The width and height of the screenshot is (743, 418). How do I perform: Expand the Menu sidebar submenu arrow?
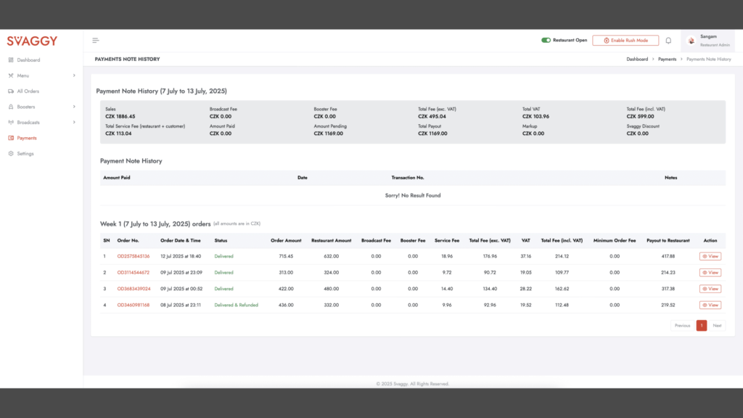[x=74, y=75]
